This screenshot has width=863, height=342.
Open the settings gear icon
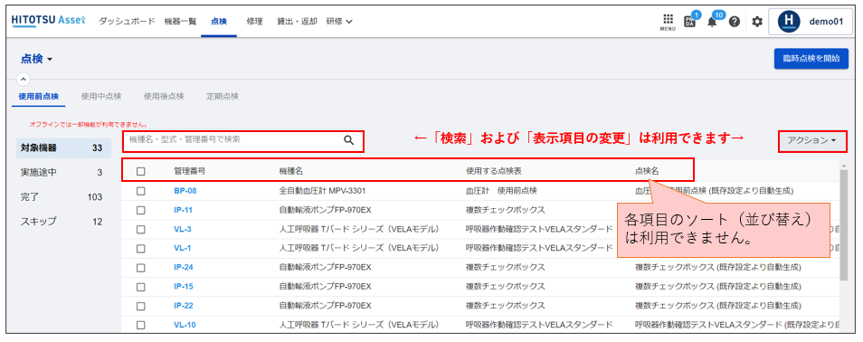pos(757,22)
